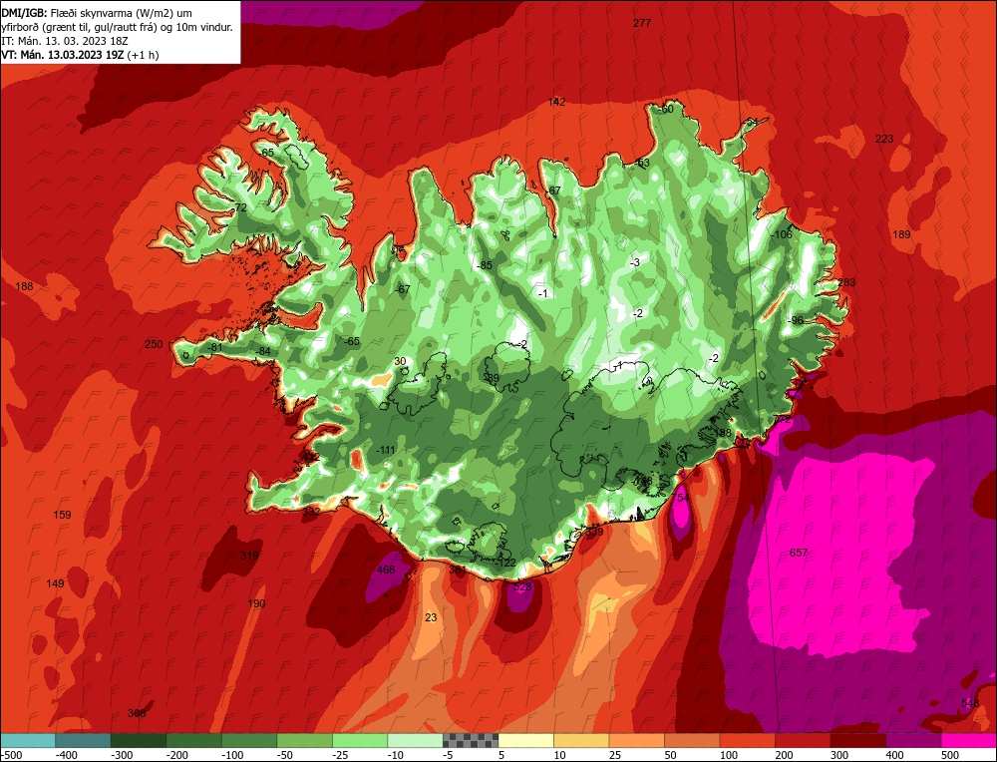Click the 189 value east of Iceland
This screenshot has height=762, width=997.
901,234
